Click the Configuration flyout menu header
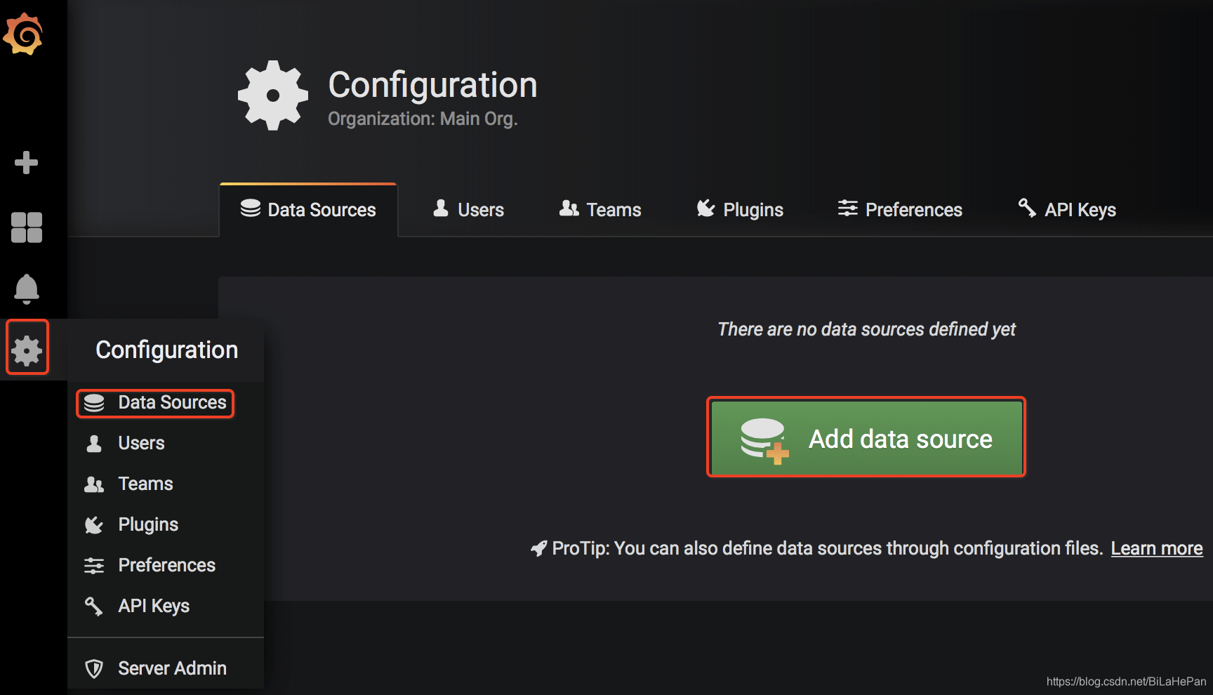1213x695 pixels. pyautogui.click(x=167, y=350)
